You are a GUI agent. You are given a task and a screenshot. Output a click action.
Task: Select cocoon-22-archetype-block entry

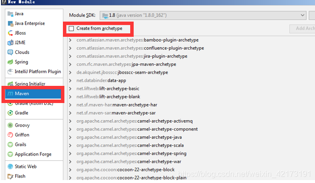125,170
